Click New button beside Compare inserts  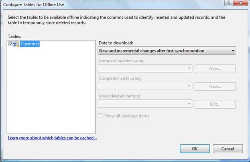pyautogui.click(x=215, y=87)
